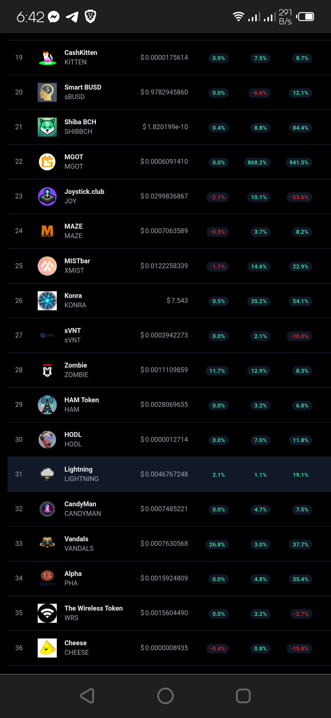Image resolution: width=331 pixels, height=718 pixels.
Task: Tap the Android back navigation button
Action: [x=87, y=696]
